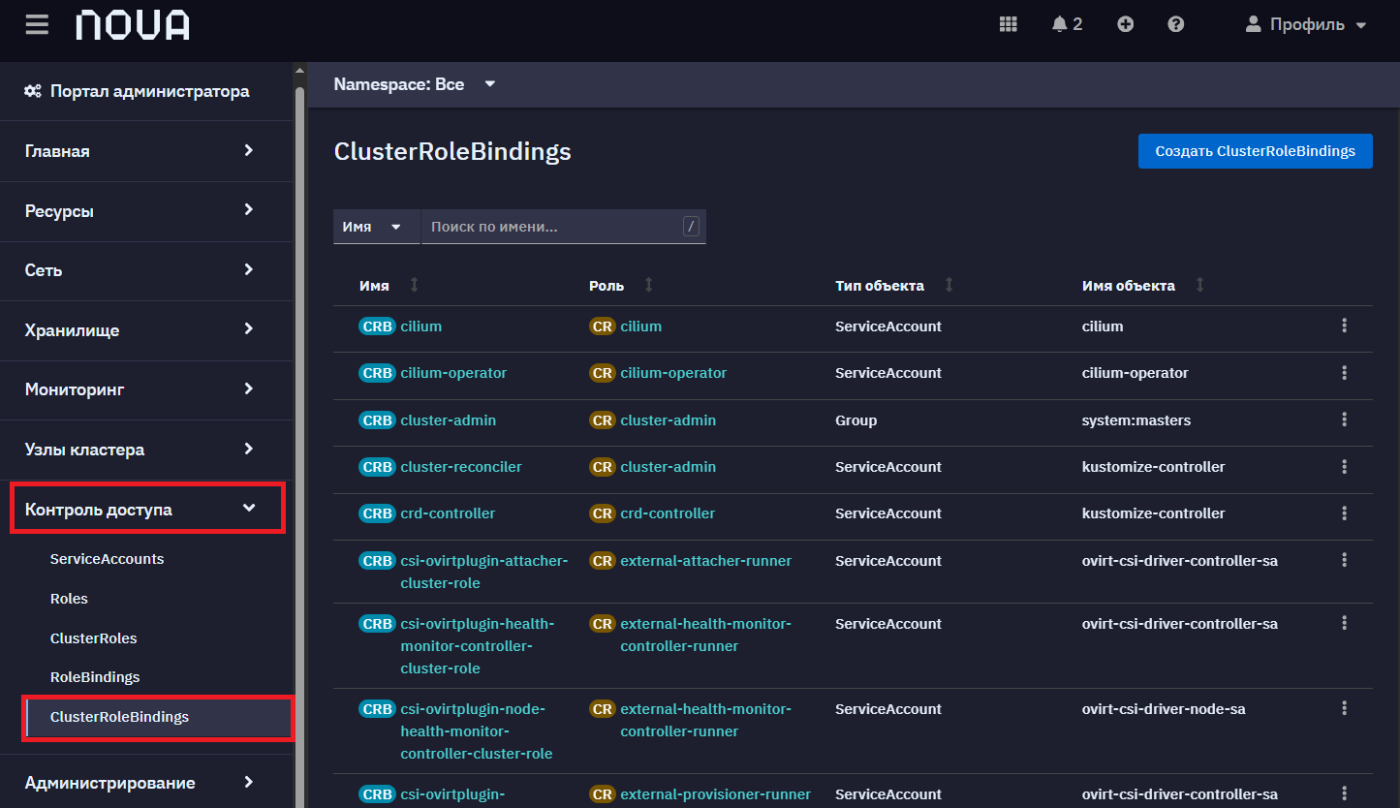Screen dimensions: 1400x808
Task: Click the ClusterRoleBindings page heading
Action: coord(452,152)
